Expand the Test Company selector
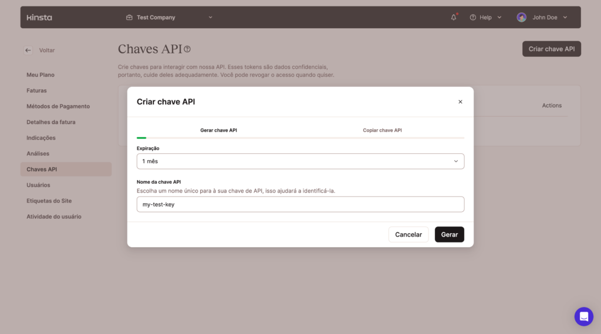Screen dimensions: 601x334 (x=210, y=18)
